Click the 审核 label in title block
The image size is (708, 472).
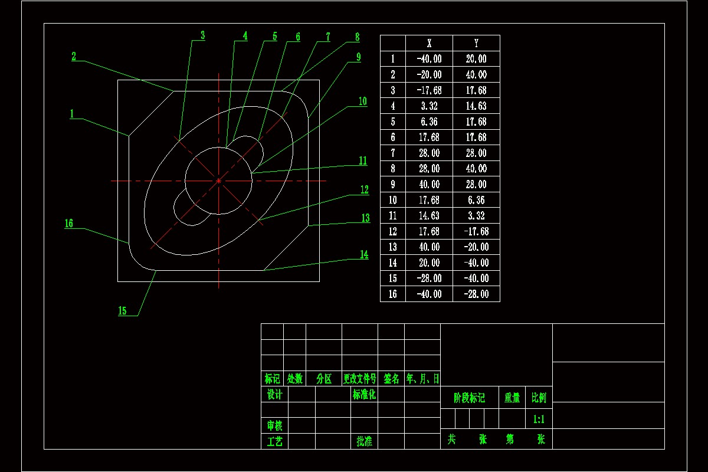coord(275,425)
